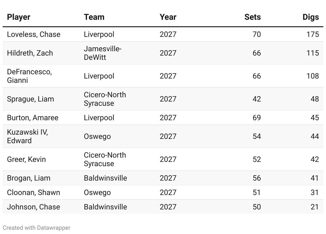Image resolution: width=326 pixels, height=234 pixels.
Task: Select the Brogan, Liam player cell
Action: [x=29, y=178]
